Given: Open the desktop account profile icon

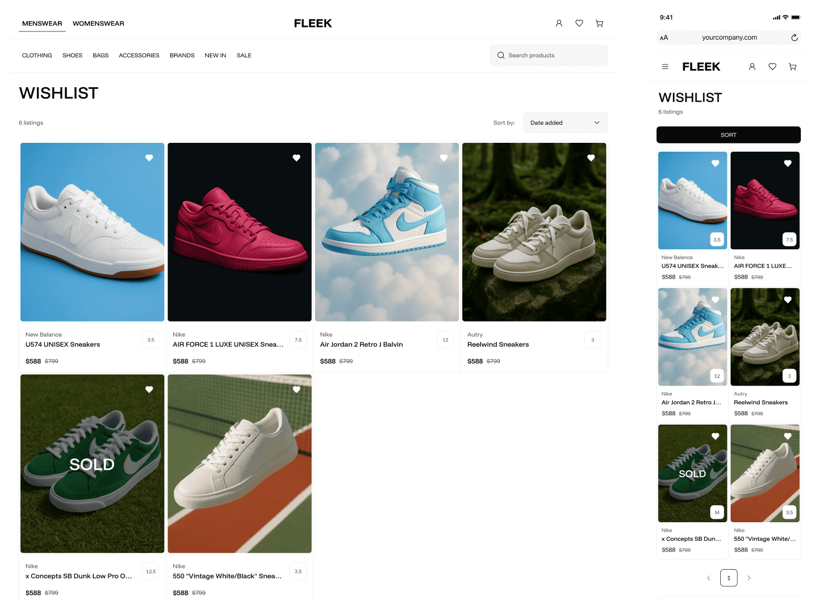Looking at the screenshot, I should (559, 23).
